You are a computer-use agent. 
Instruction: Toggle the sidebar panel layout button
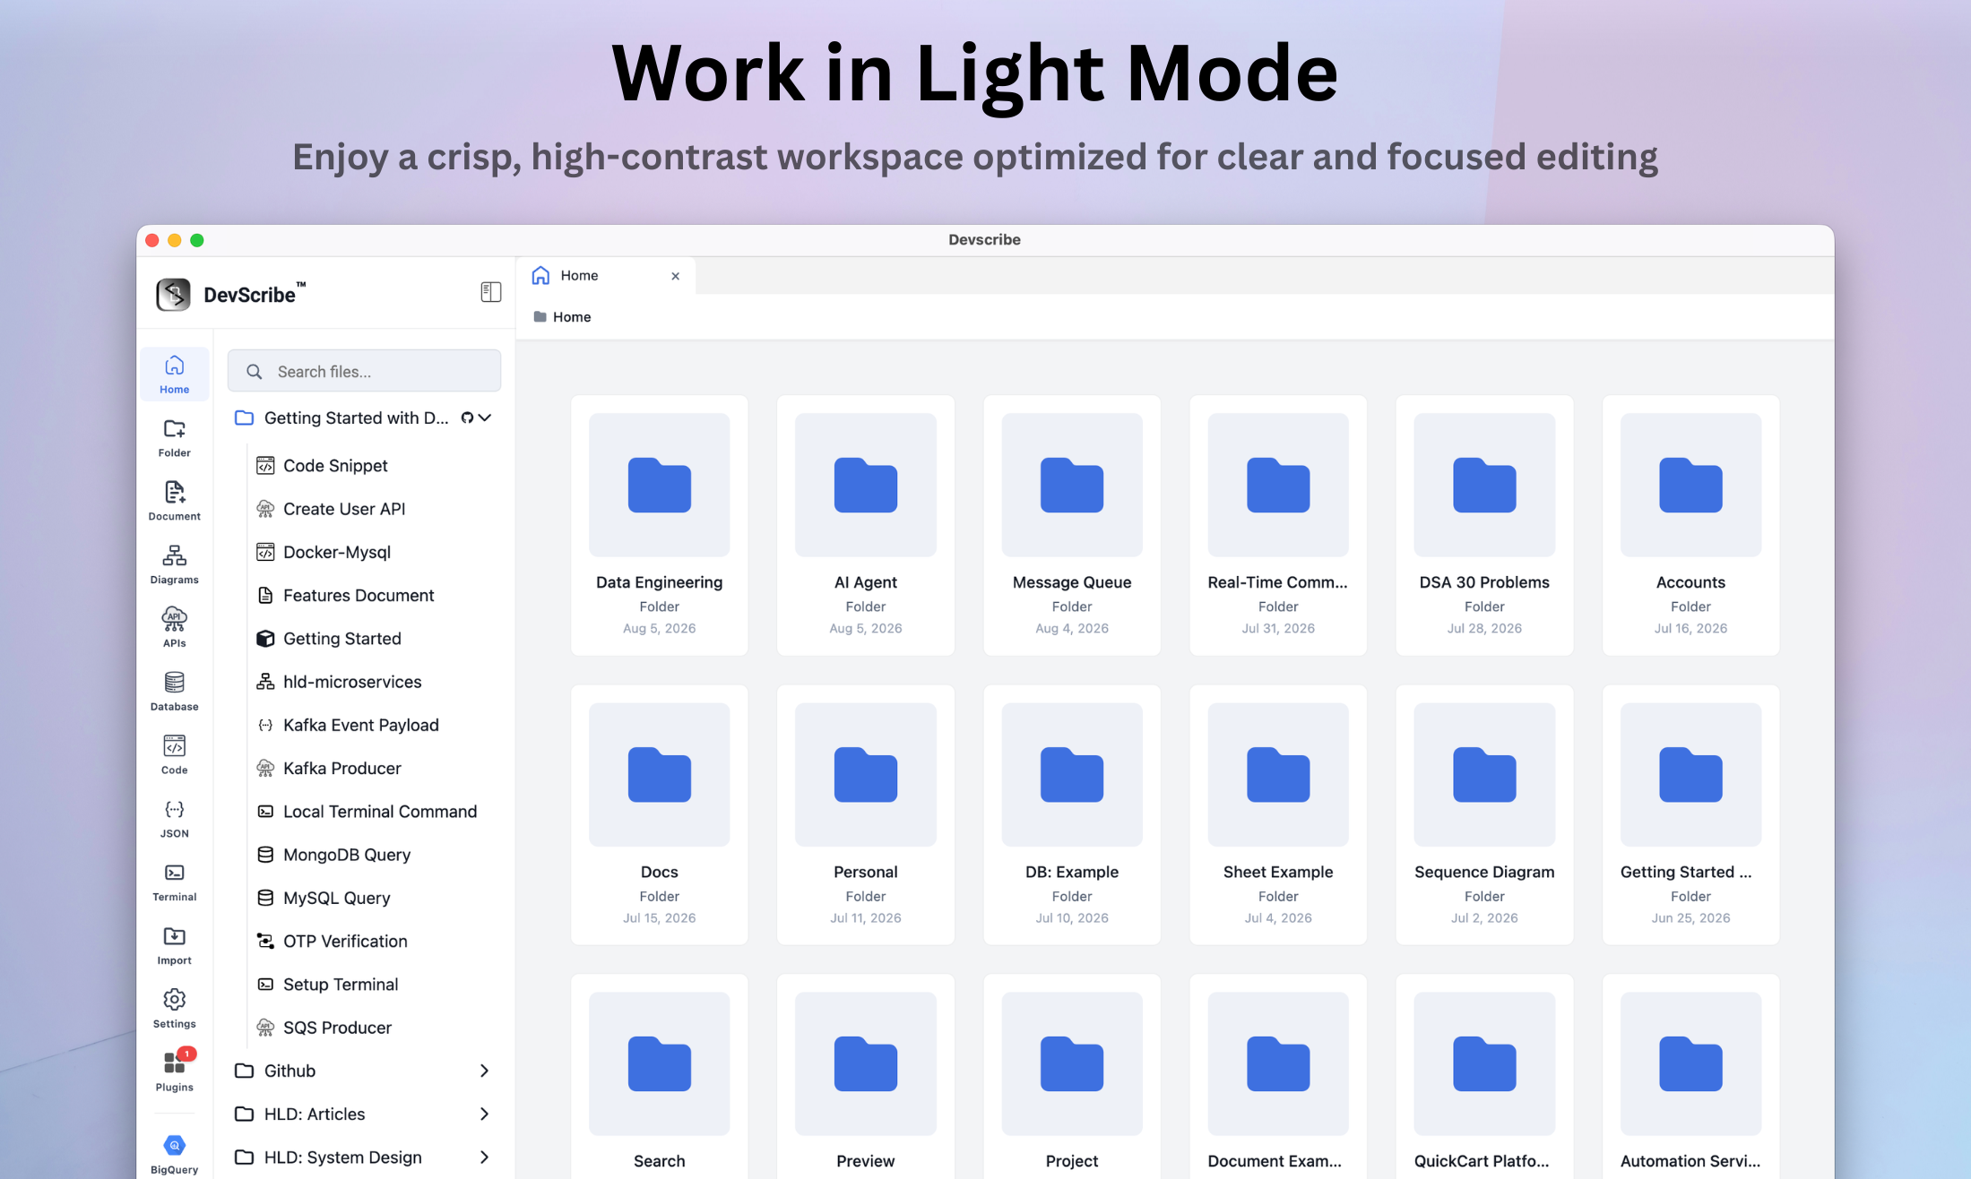(x=490, y=292)
